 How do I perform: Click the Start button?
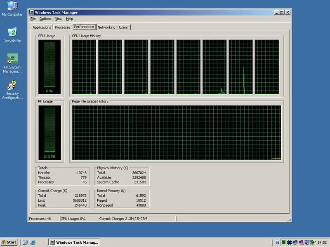(9, 242)
